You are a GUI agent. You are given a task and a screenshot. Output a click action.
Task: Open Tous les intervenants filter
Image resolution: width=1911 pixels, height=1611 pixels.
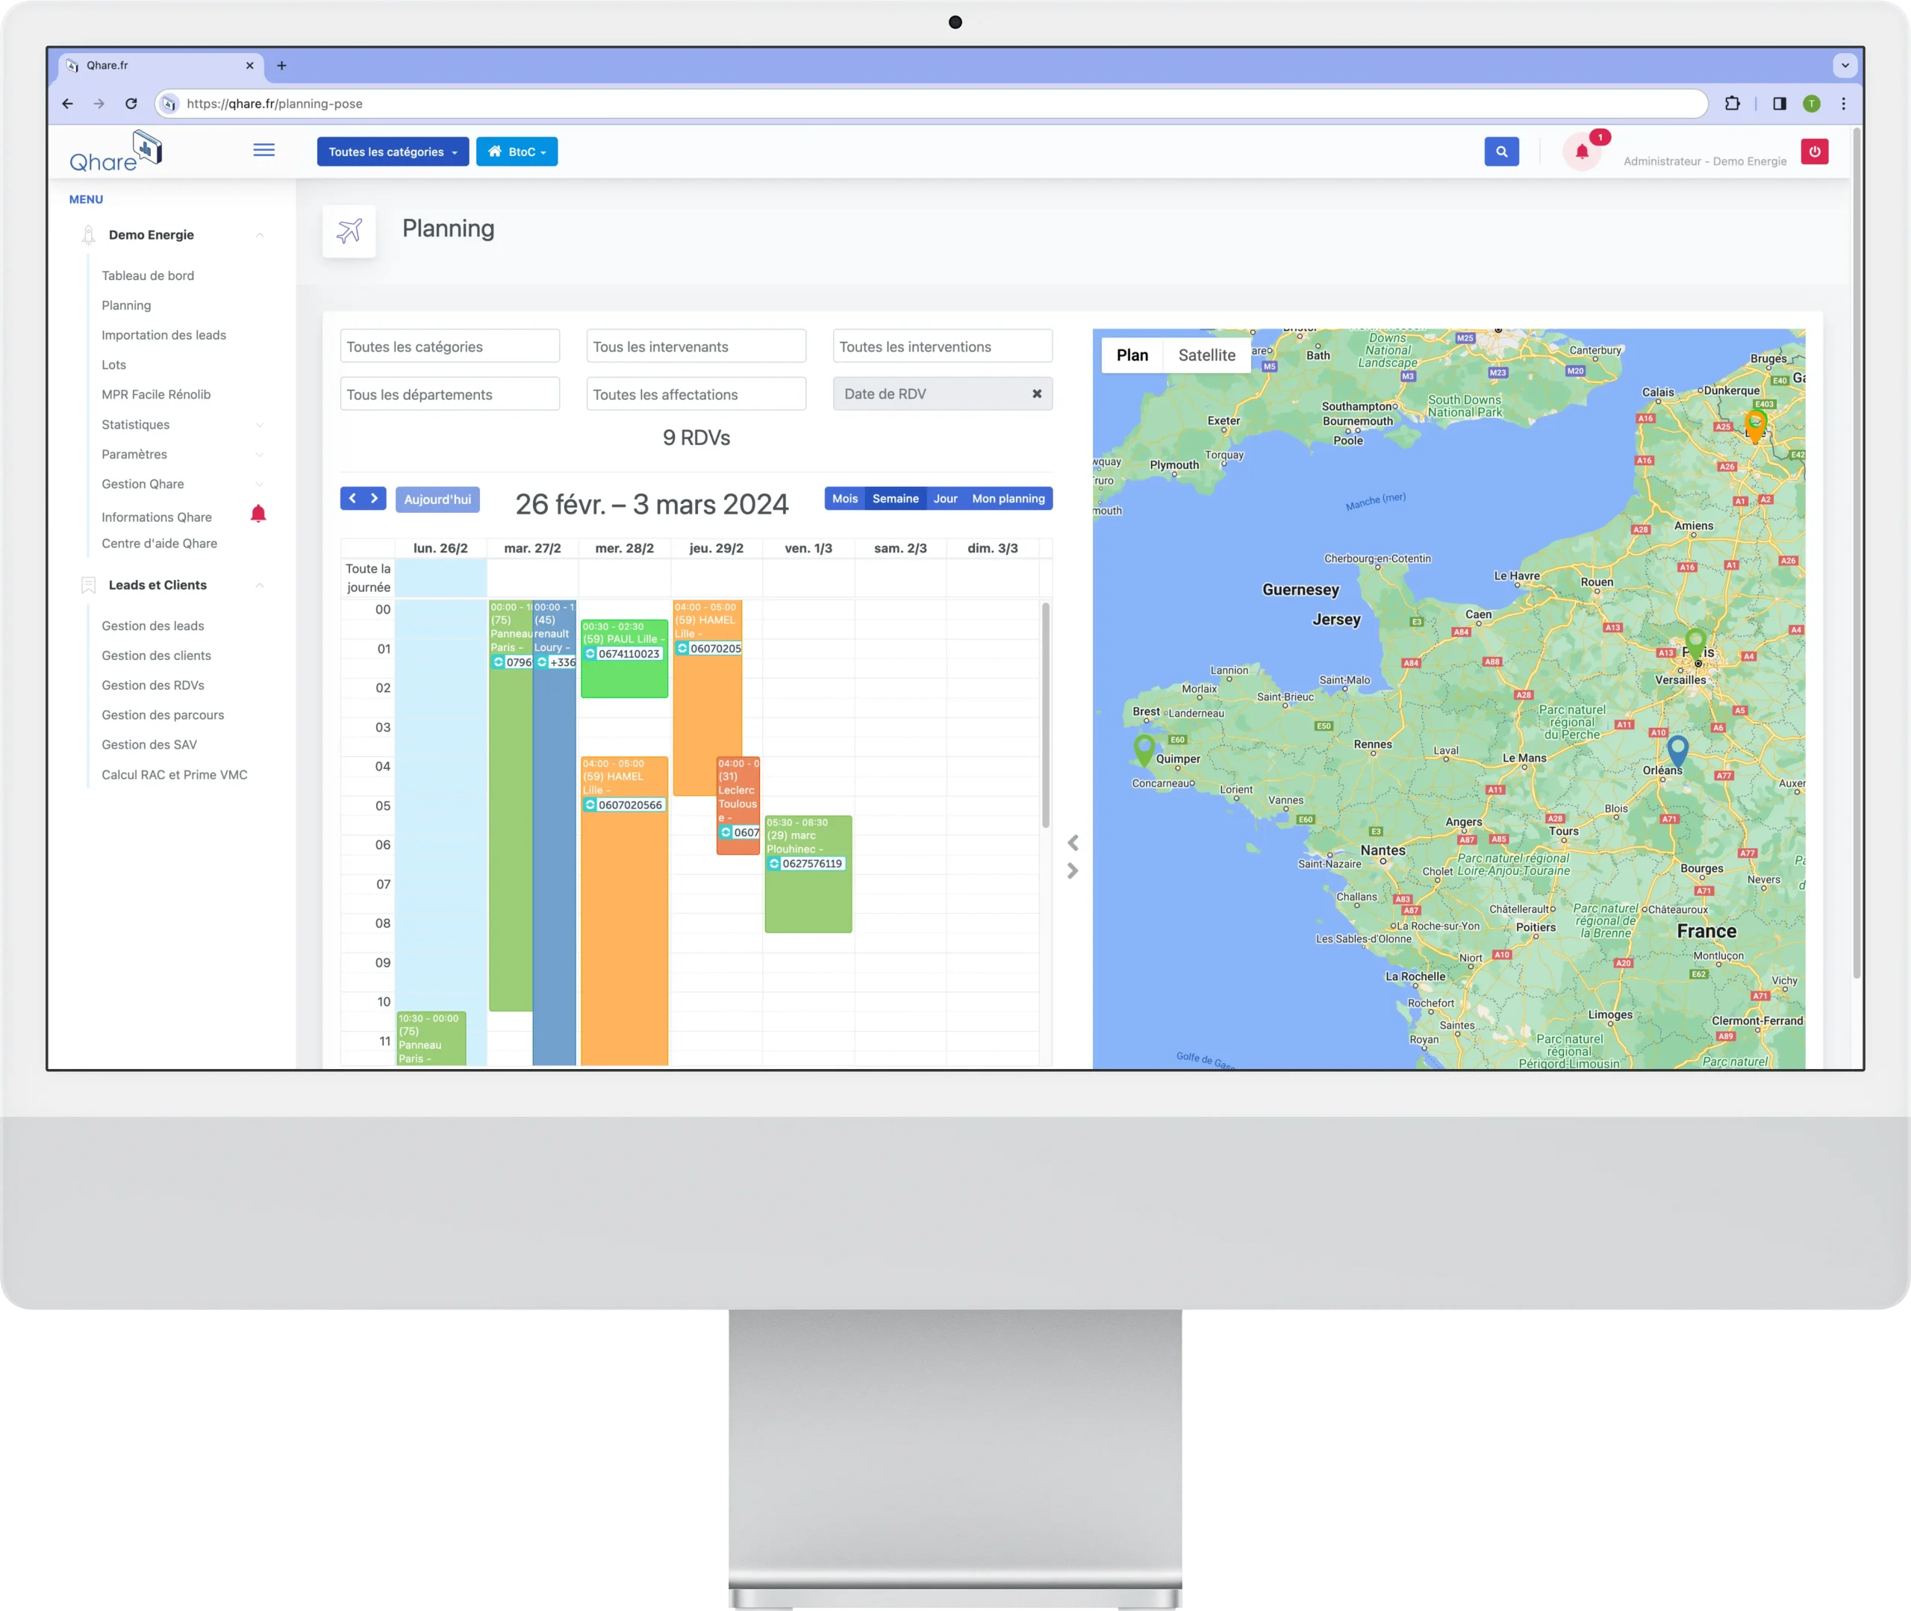pos(696,347)
